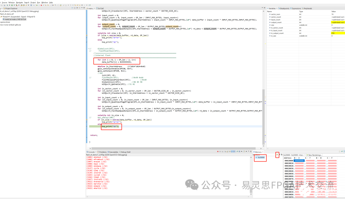
Task: Switch to the Problems tab
Action: click(x=102, y=152)
